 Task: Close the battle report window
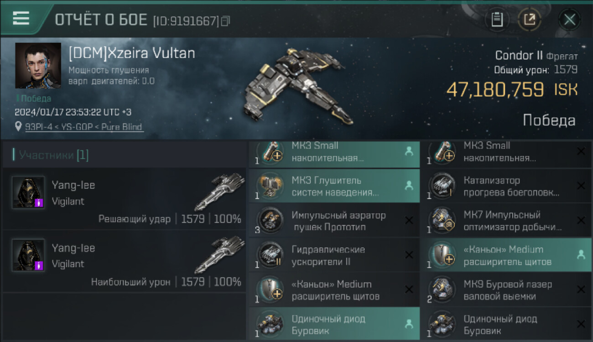click(x=569, y=20)
